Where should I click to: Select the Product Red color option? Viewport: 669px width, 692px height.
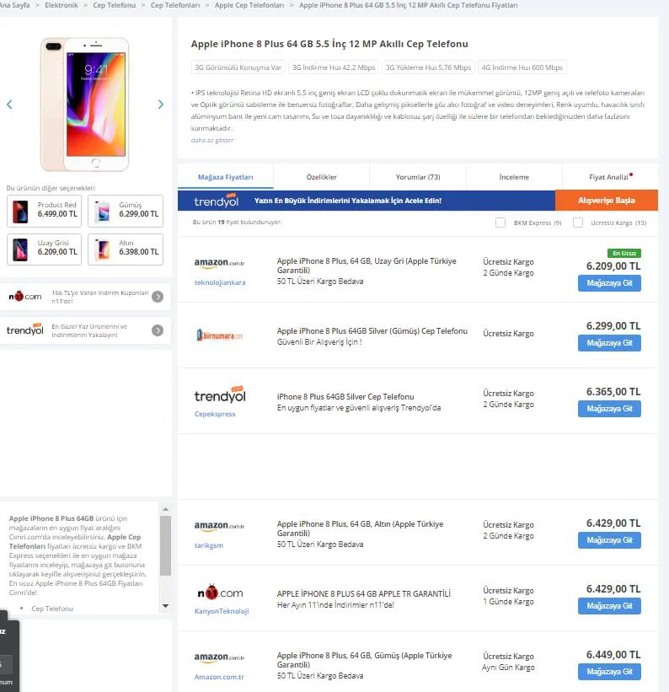pyautogui.click(x=44, y=211)
